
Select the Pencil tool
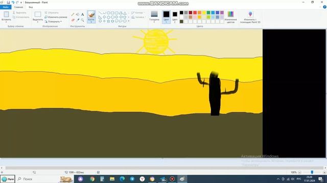tap(73, 14)
